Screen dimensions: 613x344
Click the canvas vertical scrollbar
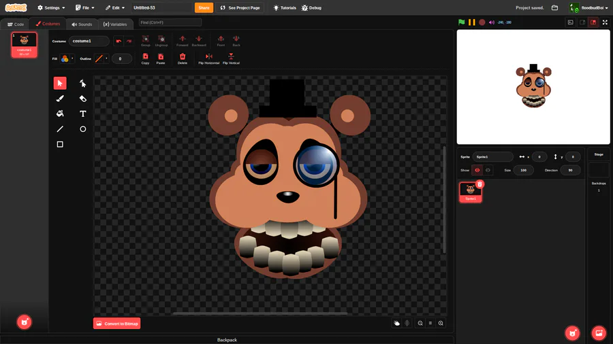(443, 200)
